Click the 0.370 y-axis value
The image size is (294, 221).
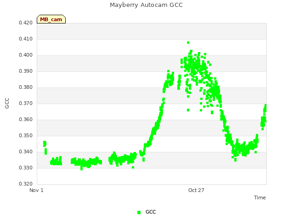click(x=26, y=103)
